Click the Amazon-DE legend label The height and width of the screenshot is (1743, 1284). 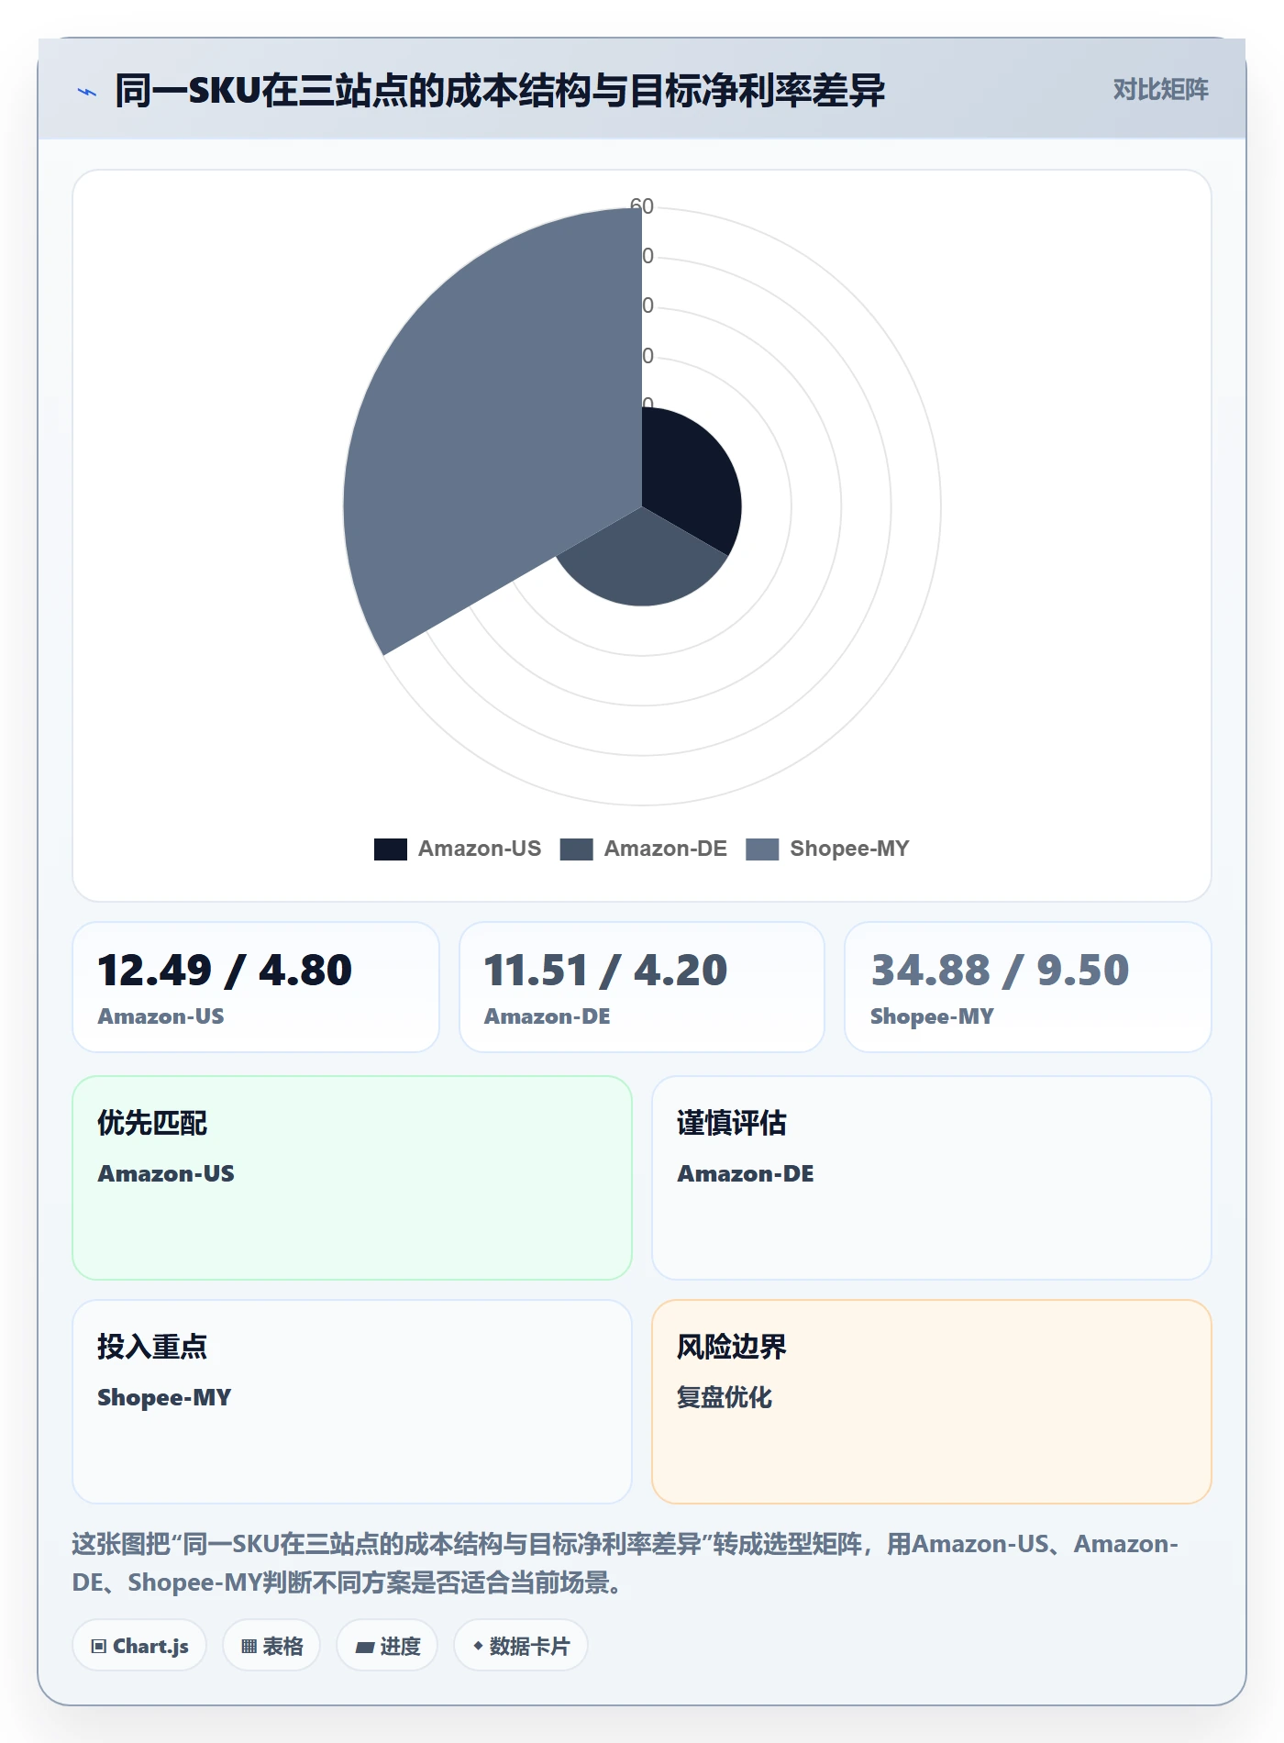pyautogui.click(x=665, y=849)
